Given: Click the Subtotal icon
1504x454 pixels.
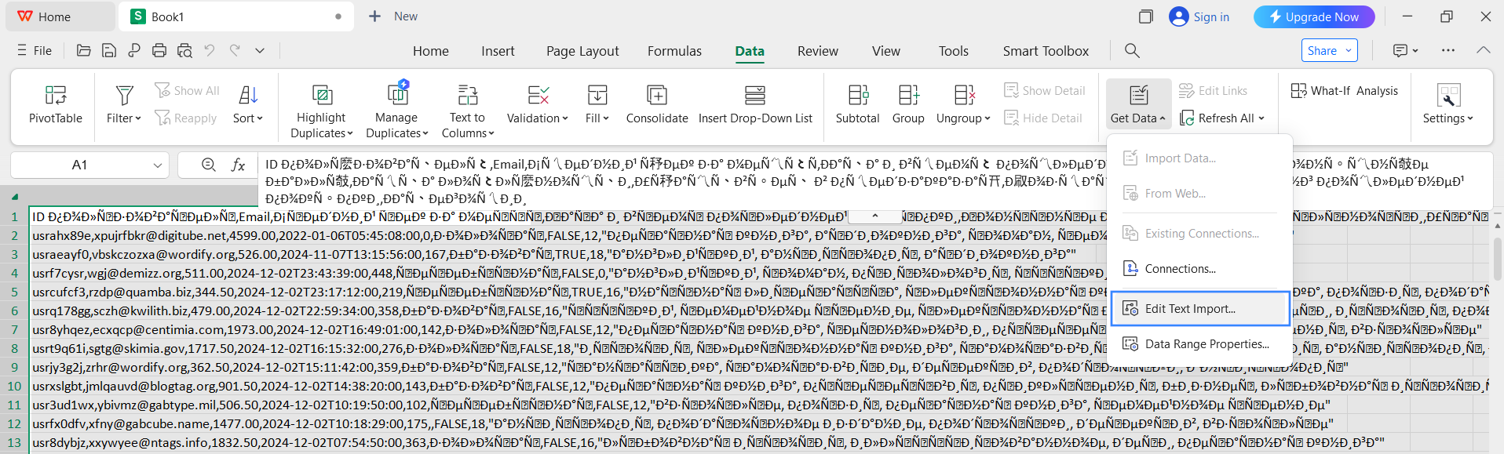Looking at the screenshot, I should point(857,96).
